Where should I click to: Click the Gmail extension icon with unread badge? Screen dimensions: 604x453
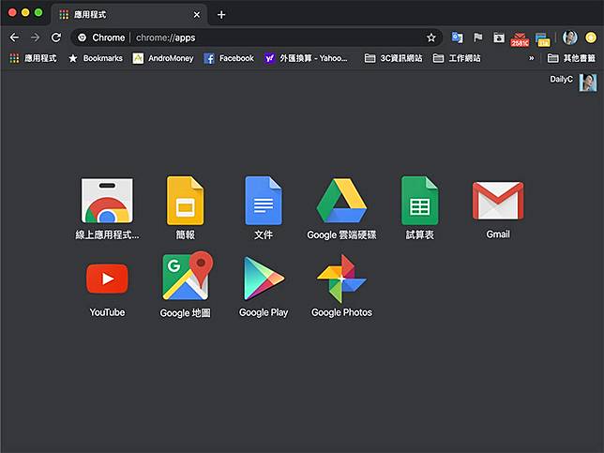520,38
